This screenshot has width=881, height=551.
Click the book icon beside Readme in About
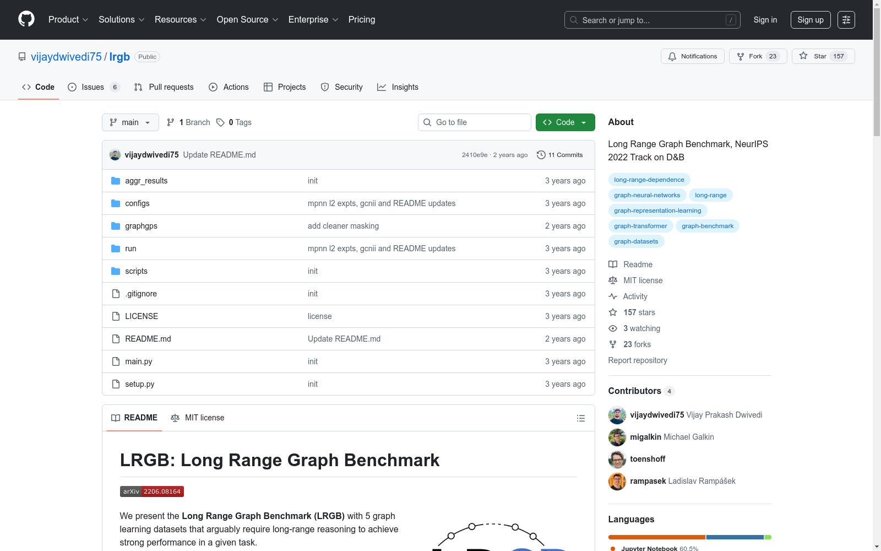[613, 264]
